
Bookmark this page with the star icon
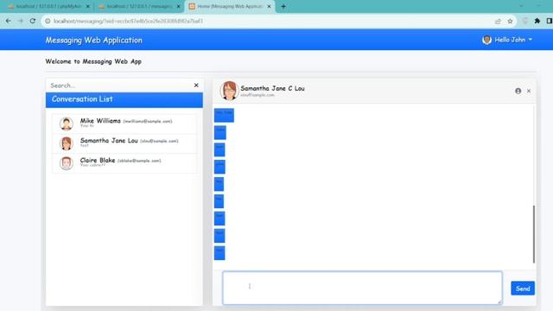coord(510,21)
